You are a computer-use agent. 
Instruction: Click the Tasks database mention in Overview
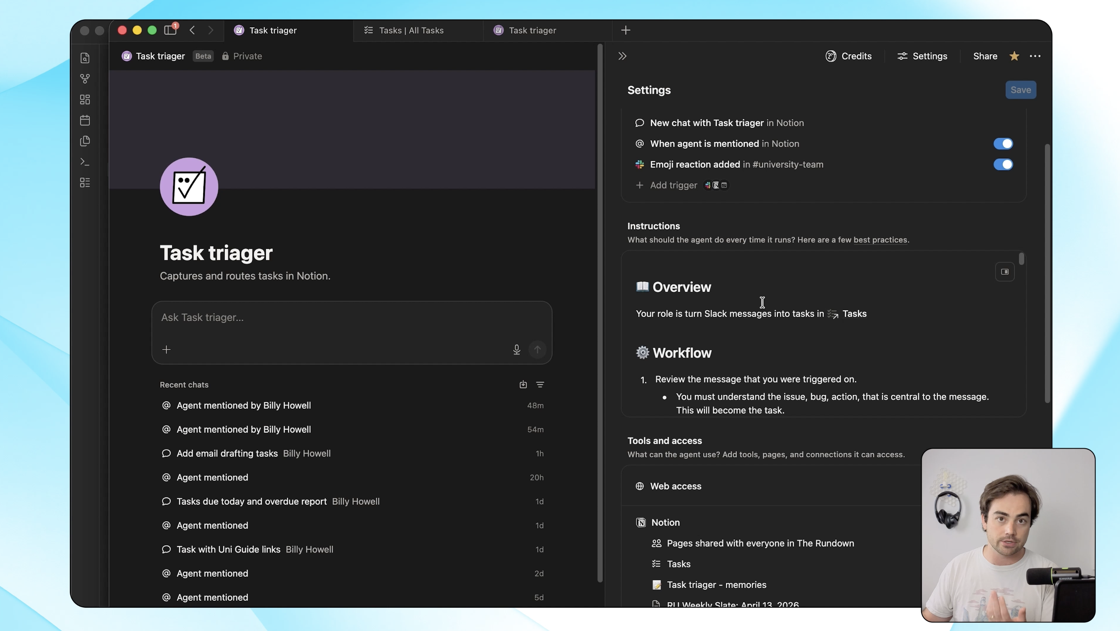click(847, 314)
